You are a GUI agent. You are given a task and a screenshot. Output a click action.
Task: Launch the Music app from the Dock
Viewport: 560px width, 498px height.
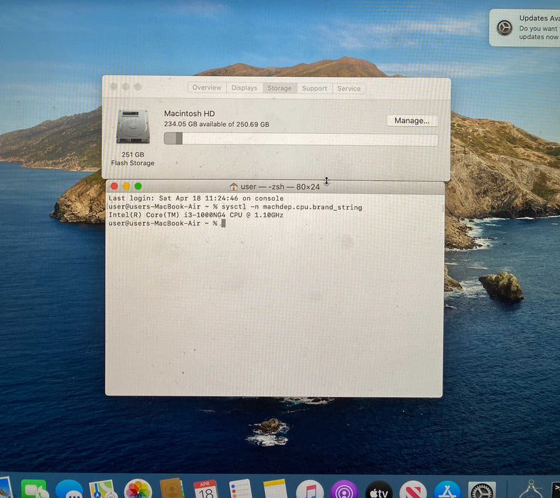click(310, 489)
